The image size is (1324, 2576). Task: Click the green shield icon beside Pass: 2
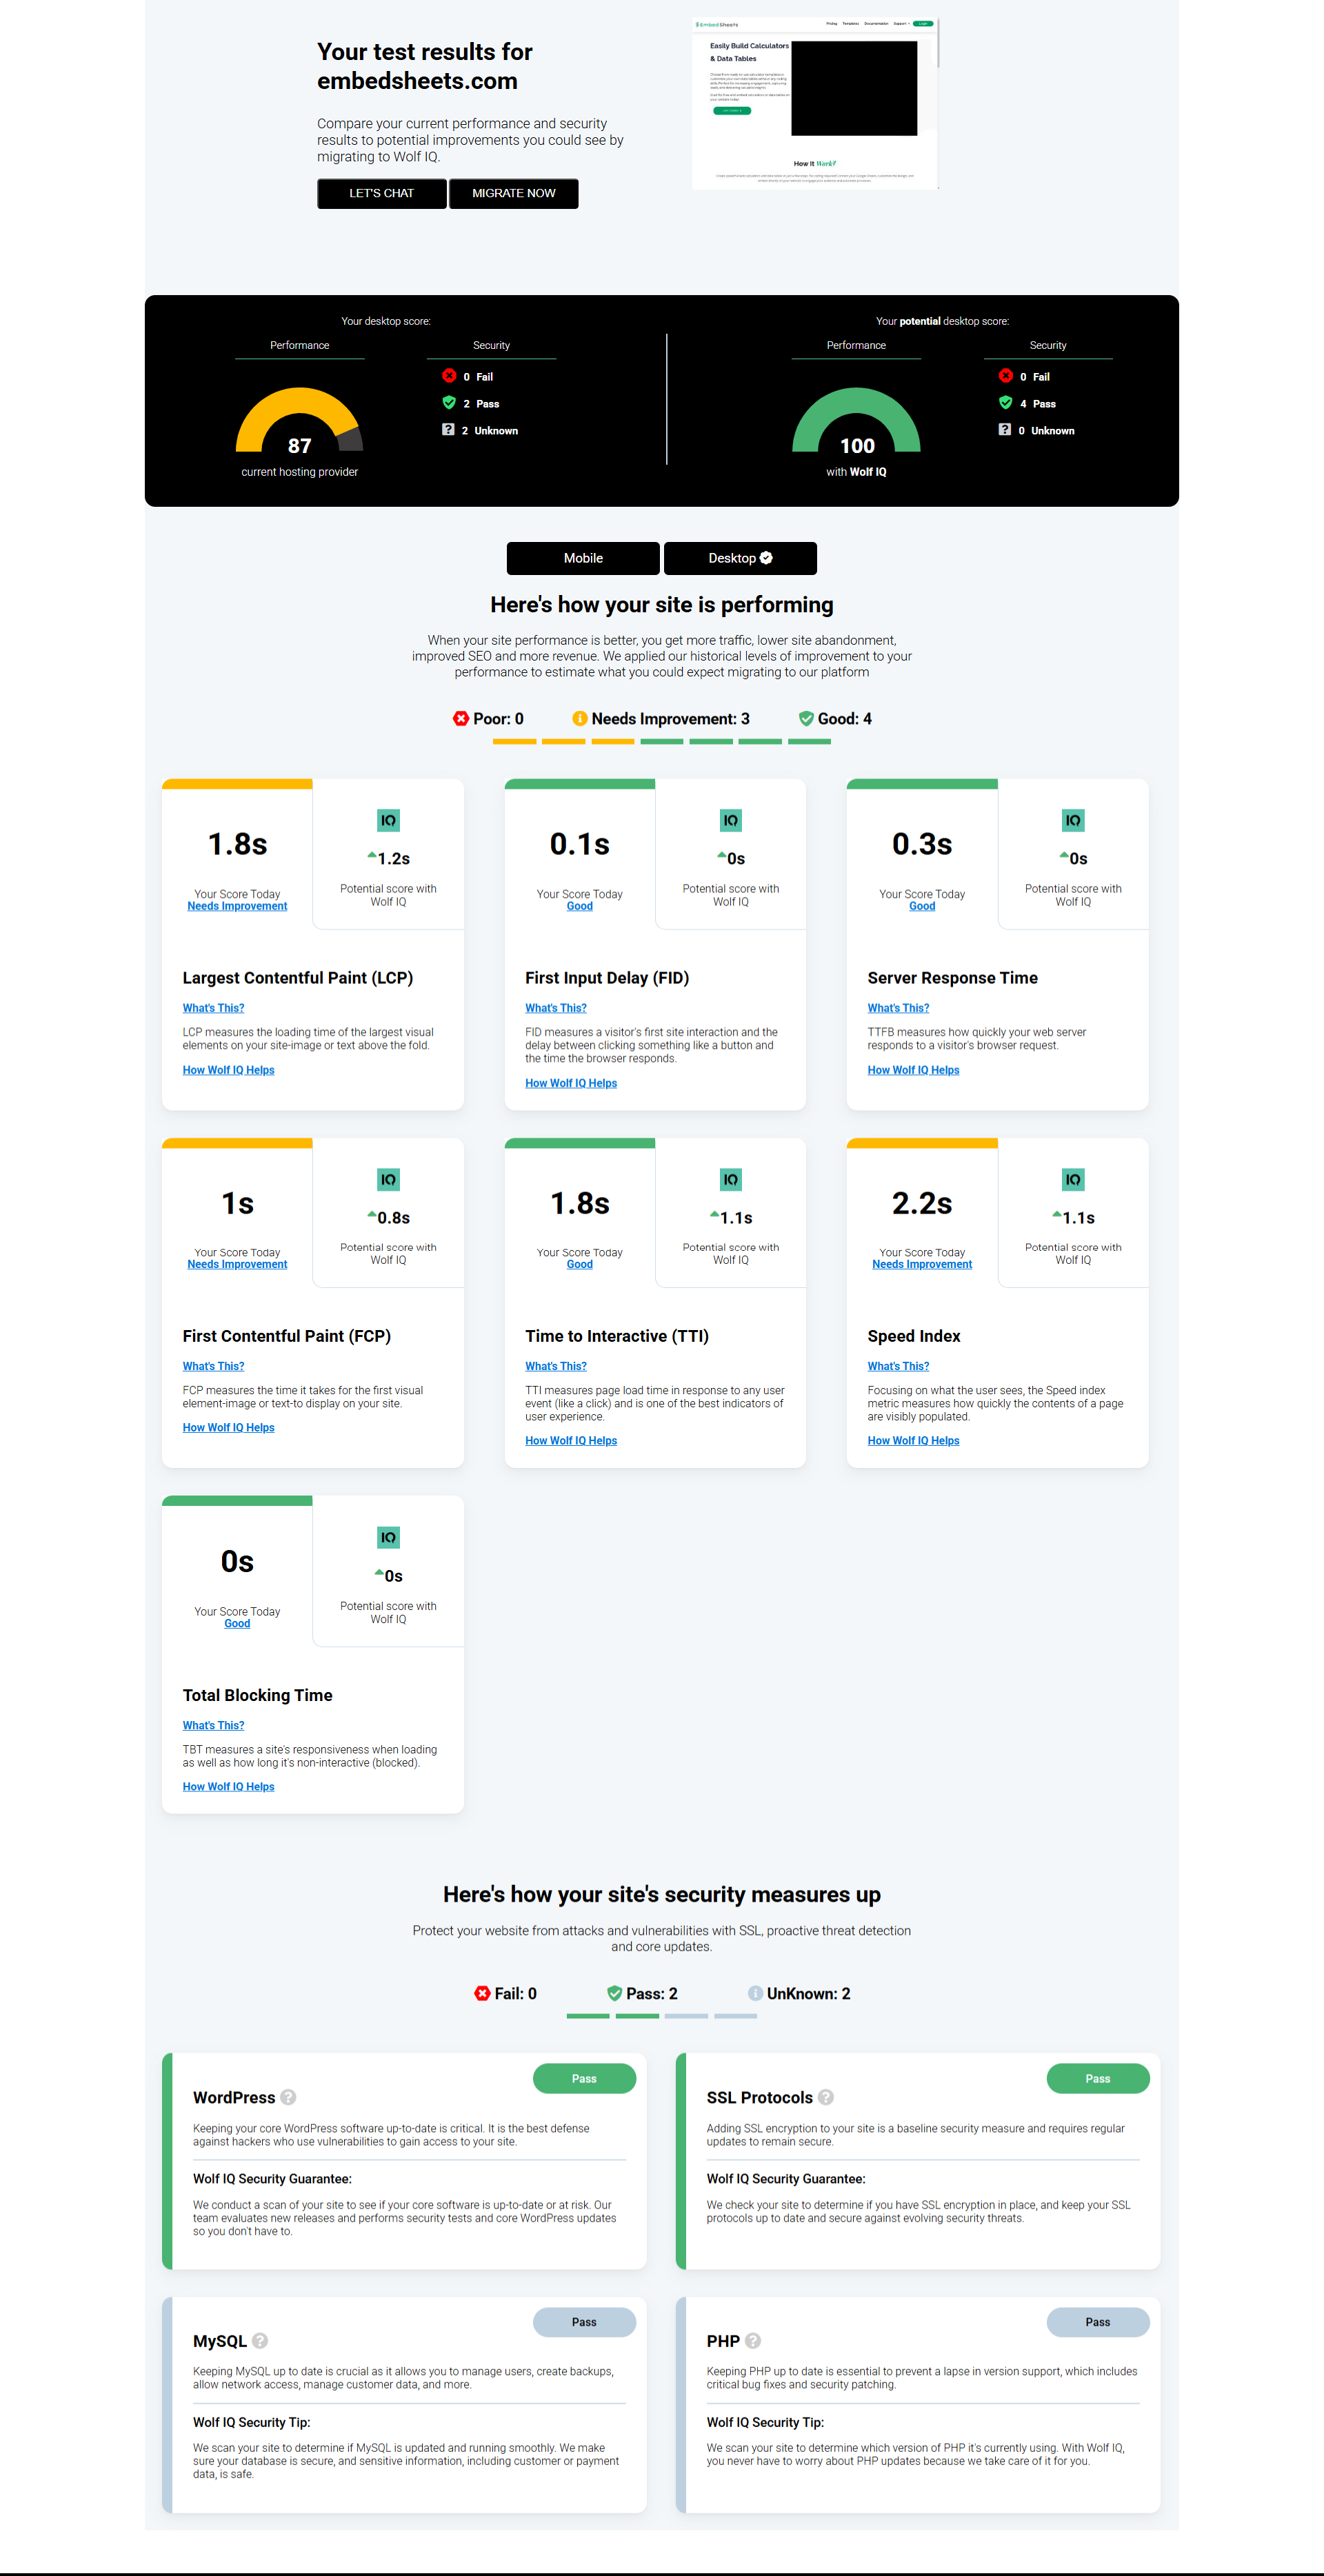pos(614,1993)
